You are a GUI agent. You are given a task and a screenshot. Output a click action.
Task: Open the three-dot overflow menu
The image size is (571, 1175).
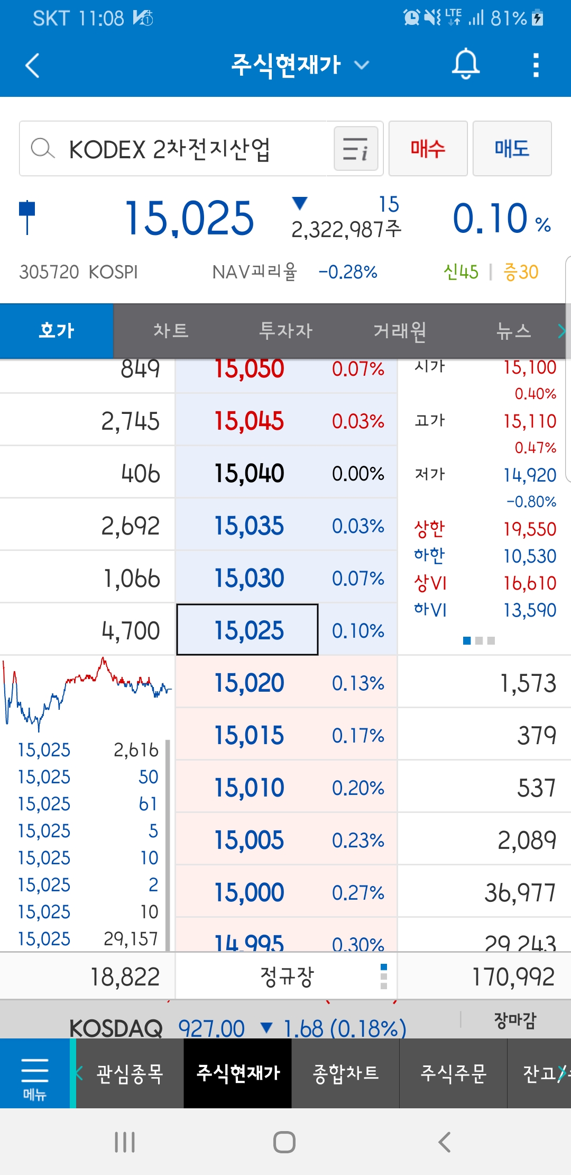click(536, 65)
